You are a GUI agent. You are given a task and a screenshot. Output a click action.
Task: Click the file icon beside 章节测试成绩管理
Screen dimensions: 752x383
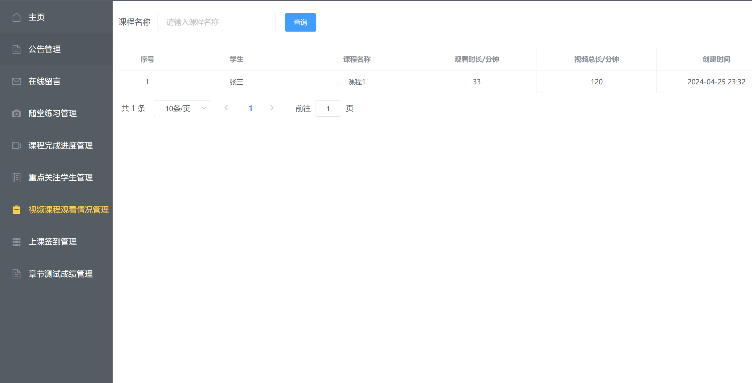(x=16, y=274)
